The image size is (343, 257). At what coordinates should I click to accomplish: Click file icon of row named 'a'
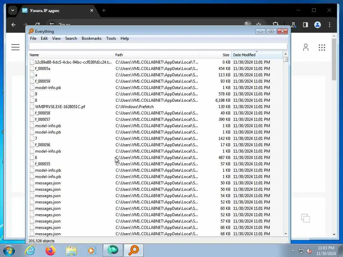32,75
